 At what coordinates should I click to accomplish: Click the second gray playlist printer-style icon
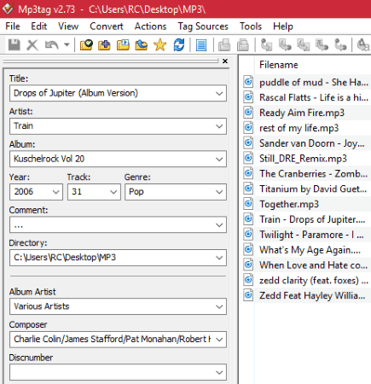243,45
